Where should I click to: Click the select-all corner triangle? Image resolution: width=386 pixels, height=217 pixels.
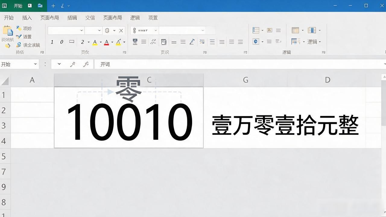pyautogui.click(x=5, y=81)
